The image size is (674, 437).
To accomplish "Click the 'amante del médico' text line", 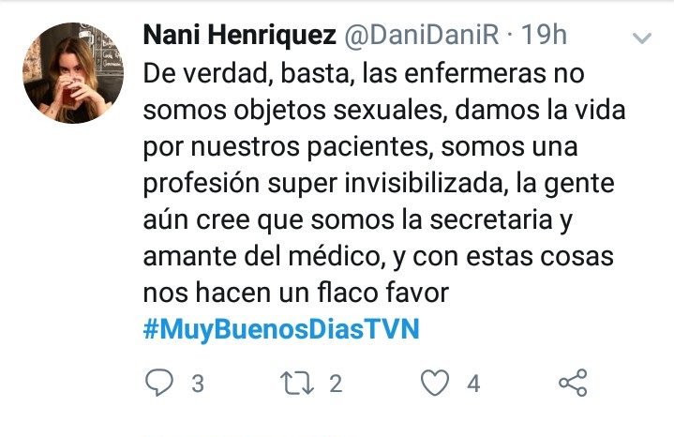I will [379, 257].
